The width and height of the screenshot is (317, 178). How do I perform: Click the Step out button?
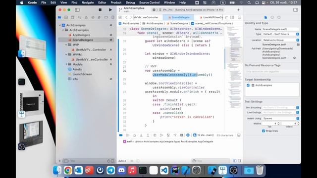click(x=148, y=135)
